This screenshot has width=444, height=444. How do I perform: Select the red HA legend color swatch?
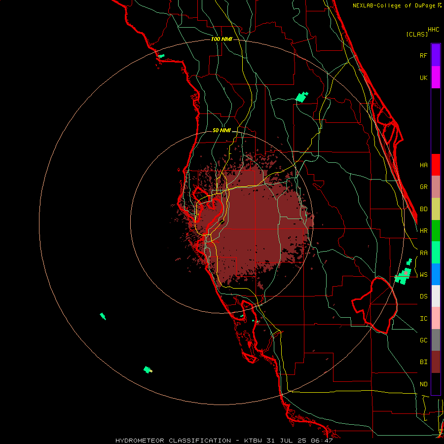point(436,165)
